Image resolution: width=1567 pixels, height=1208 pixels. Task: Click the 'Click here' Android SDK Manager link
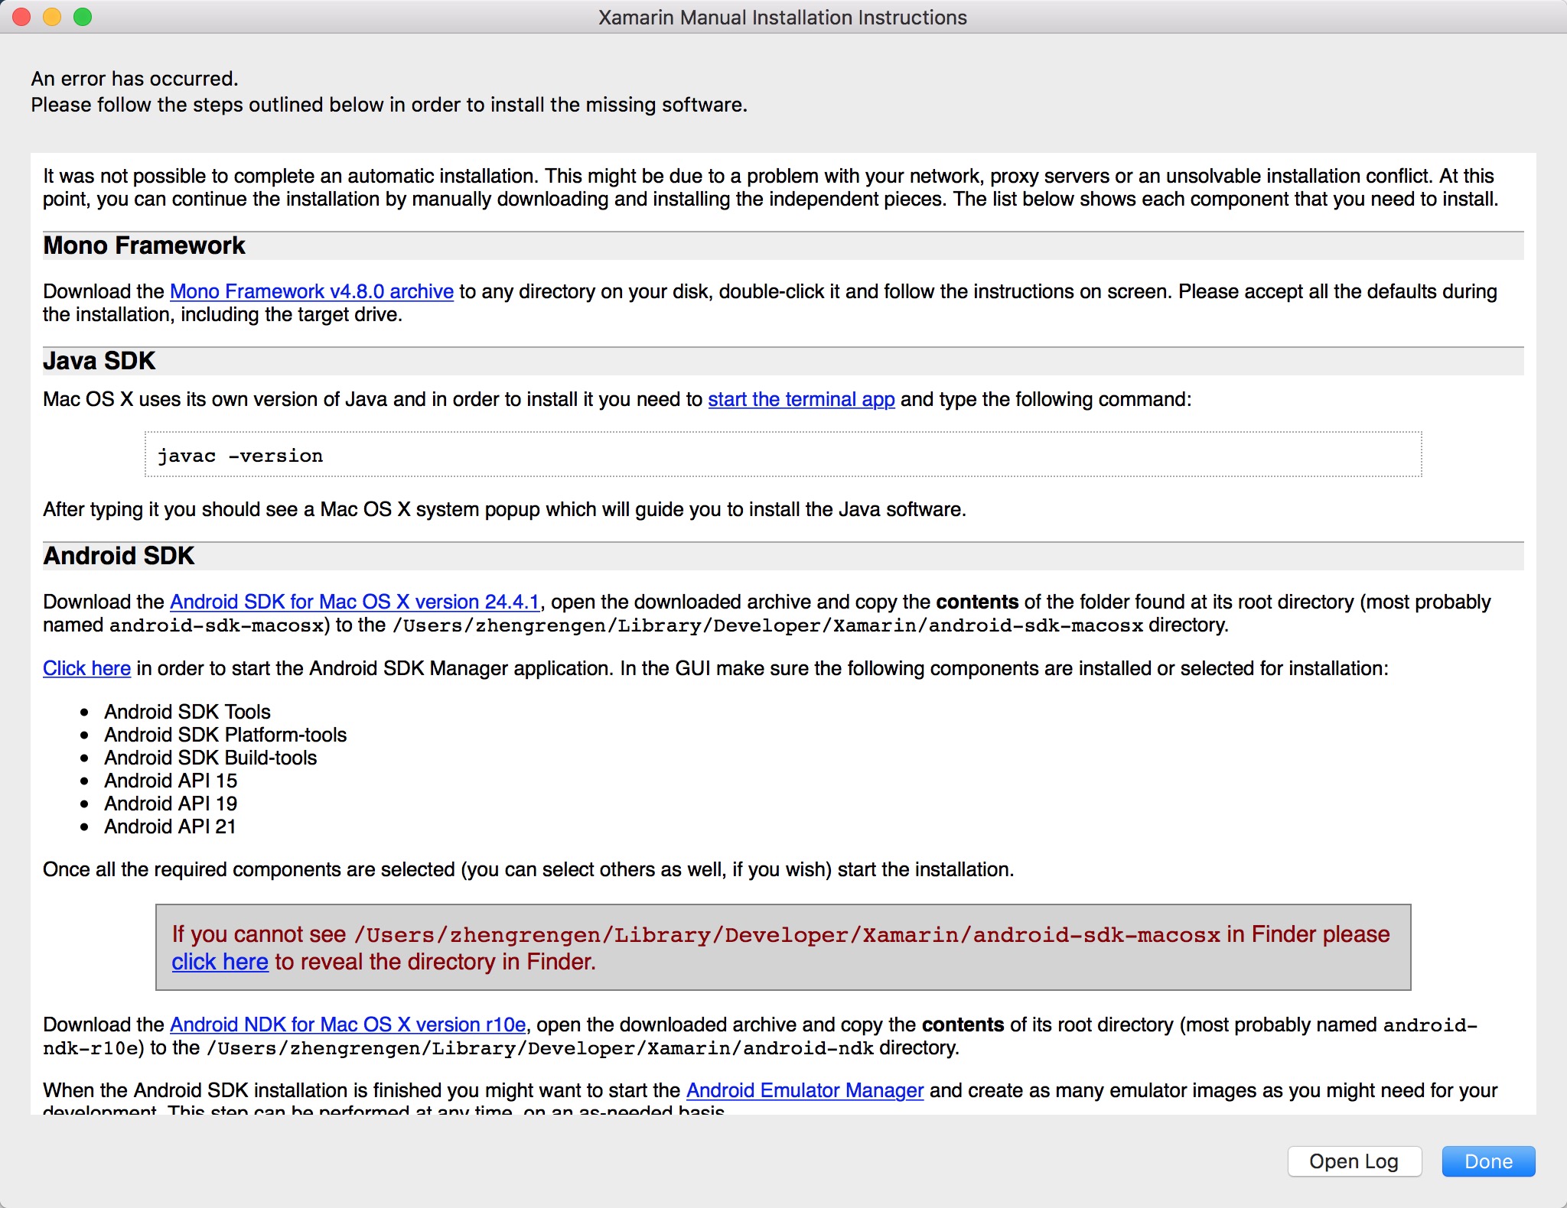(86, 668)
